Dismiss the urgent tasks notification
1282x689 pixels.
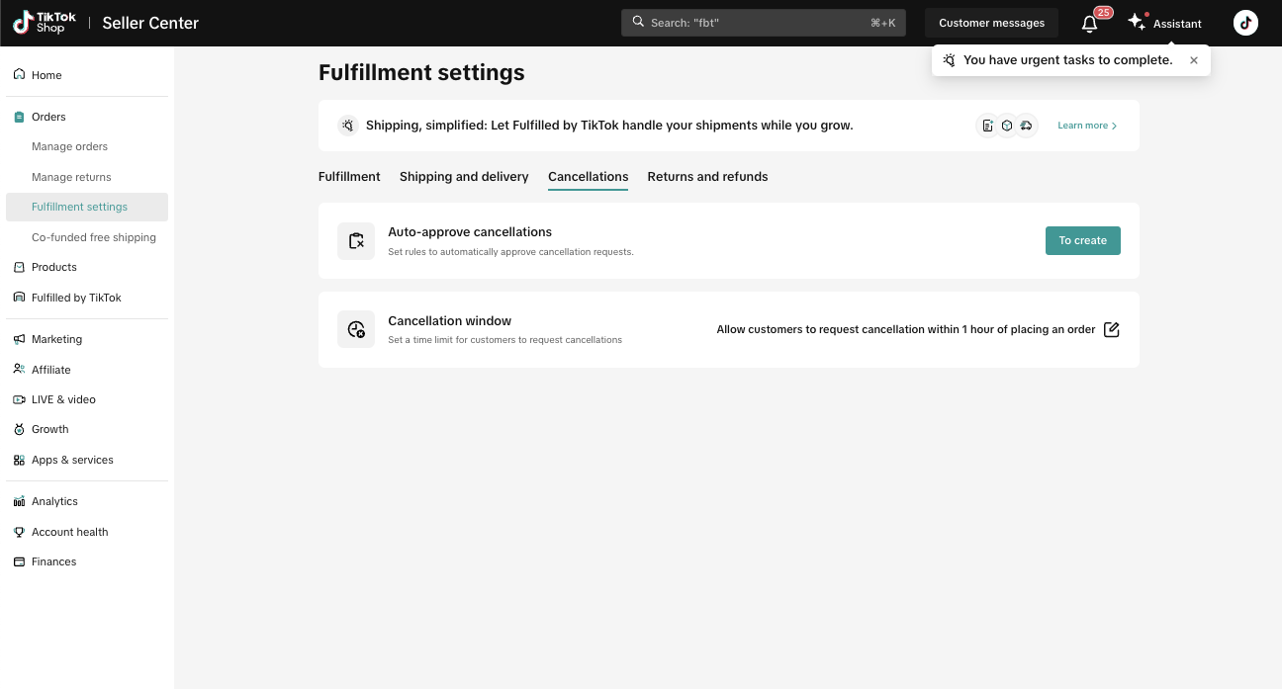click(x=1194, y=60)
